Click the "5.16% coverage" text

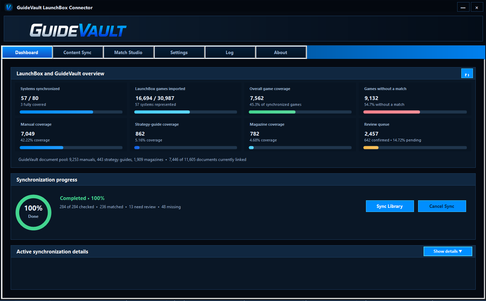coord(149,140)
